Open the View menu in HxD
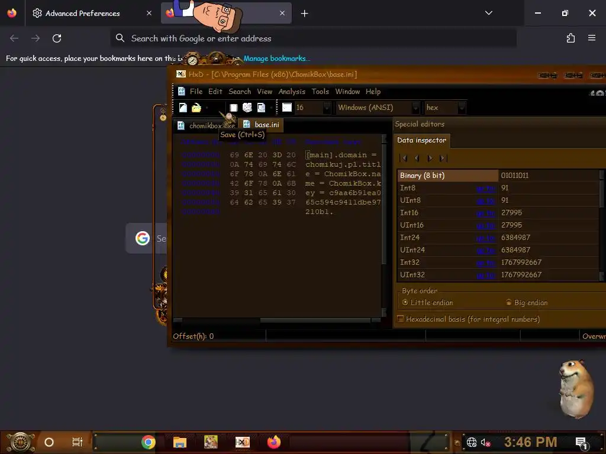 [x=265, y=92]
